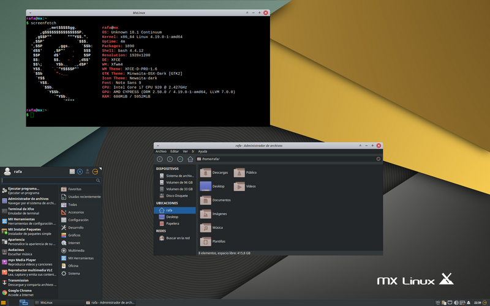
Task: Launch Google Chrome from menu
Action: coord(29,293)
